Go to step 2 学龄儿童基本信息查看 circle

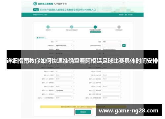click(x=72, y=27)
